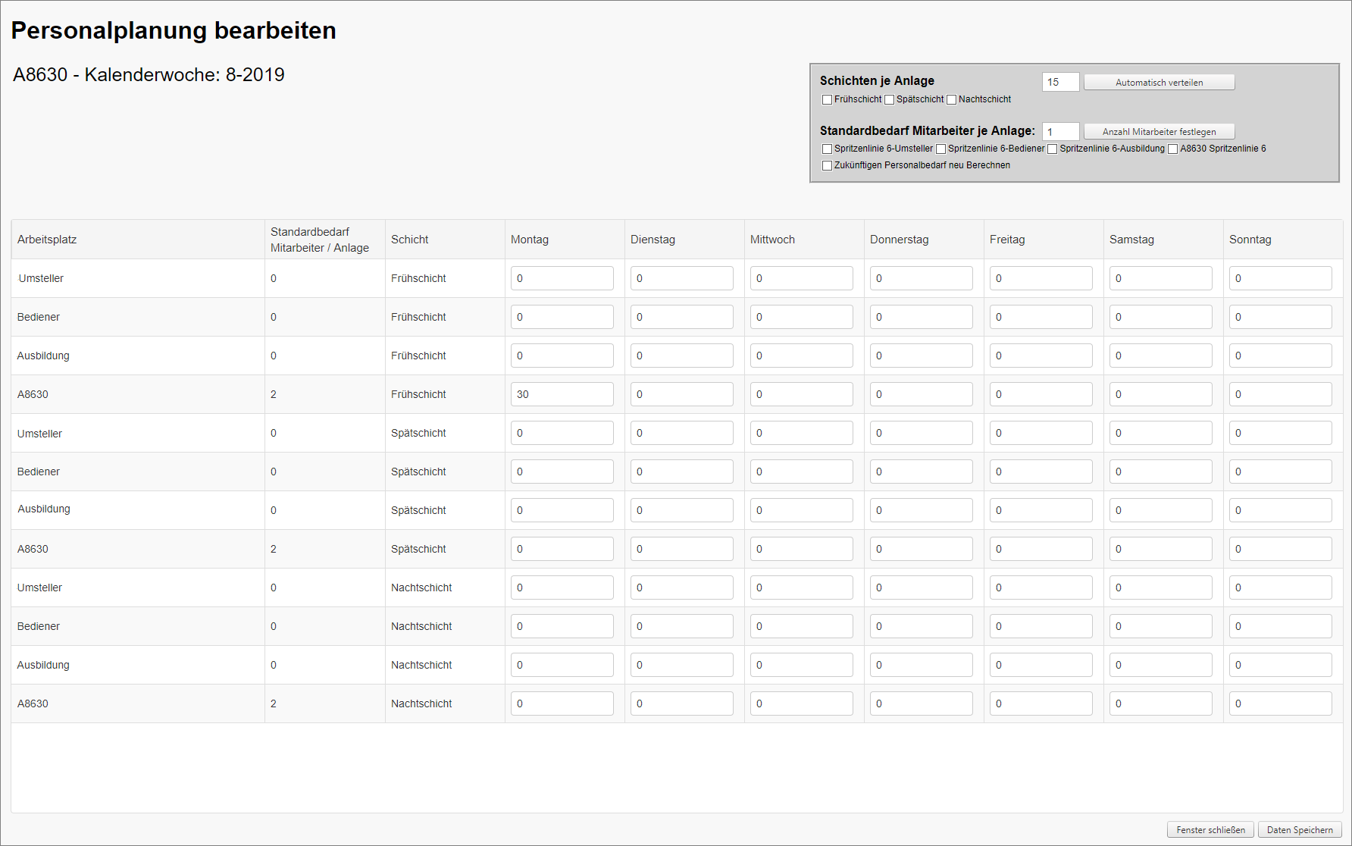Click Sonntag field in A8630 Nachtschicht row

coord(1280,703)
